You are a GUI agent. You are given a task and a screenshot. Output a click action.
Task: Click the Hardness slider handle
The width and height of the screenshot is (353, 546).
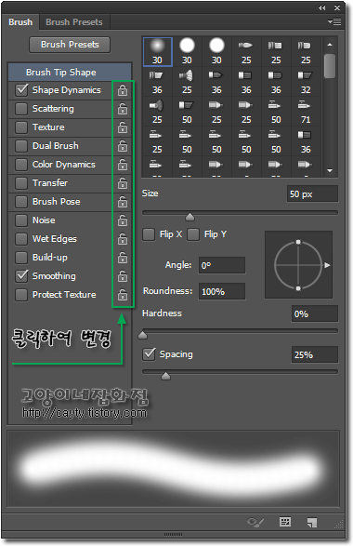[142, 335]
